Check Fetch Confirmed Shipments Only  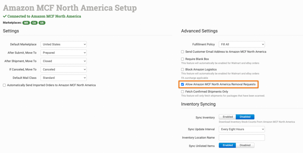183,92
